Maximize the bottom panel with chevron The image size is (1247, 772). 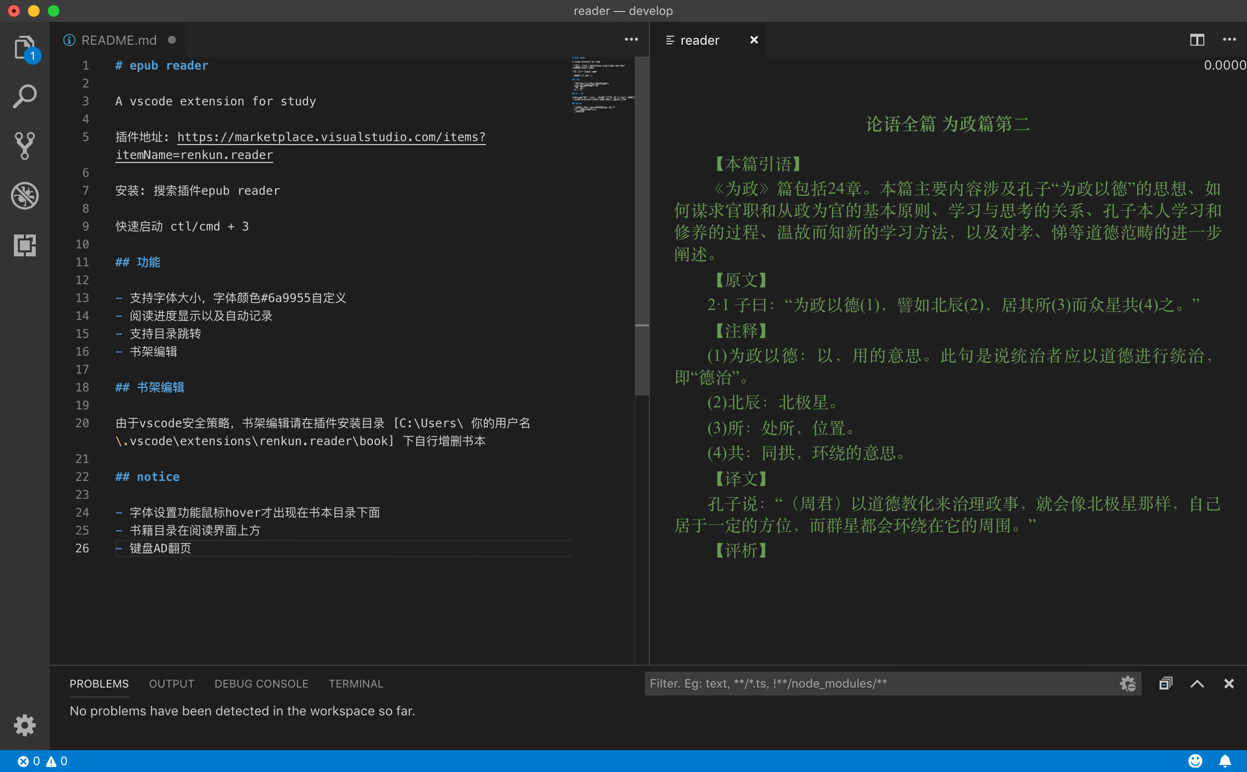coord(1197,684)
